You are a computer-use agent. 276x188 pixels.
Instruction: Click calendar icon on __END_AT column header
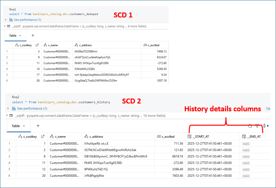point(244,137)
